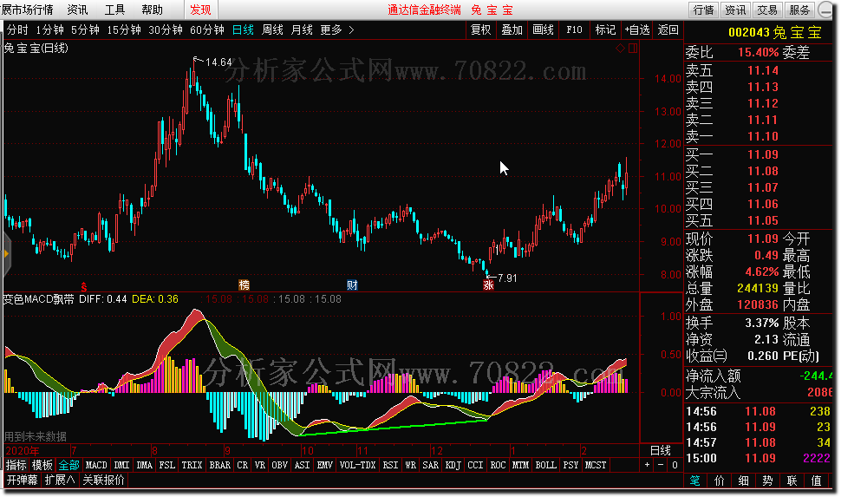The image size is (841, 497).
Task: Select the 1分钟 period
Action: click(49, 30)
